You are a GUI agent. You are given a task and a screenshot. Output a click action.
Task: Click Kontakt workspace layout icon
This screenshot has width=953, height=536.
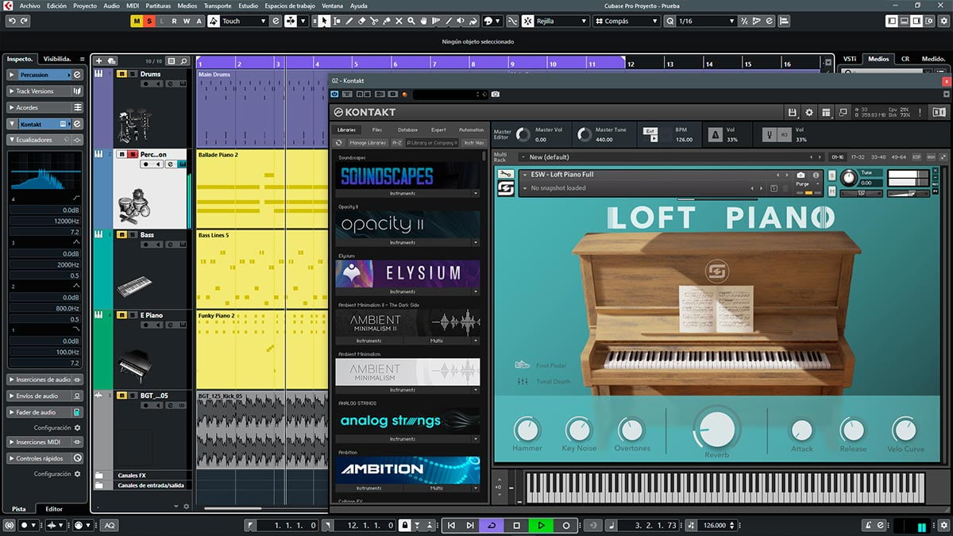[826, 113]
